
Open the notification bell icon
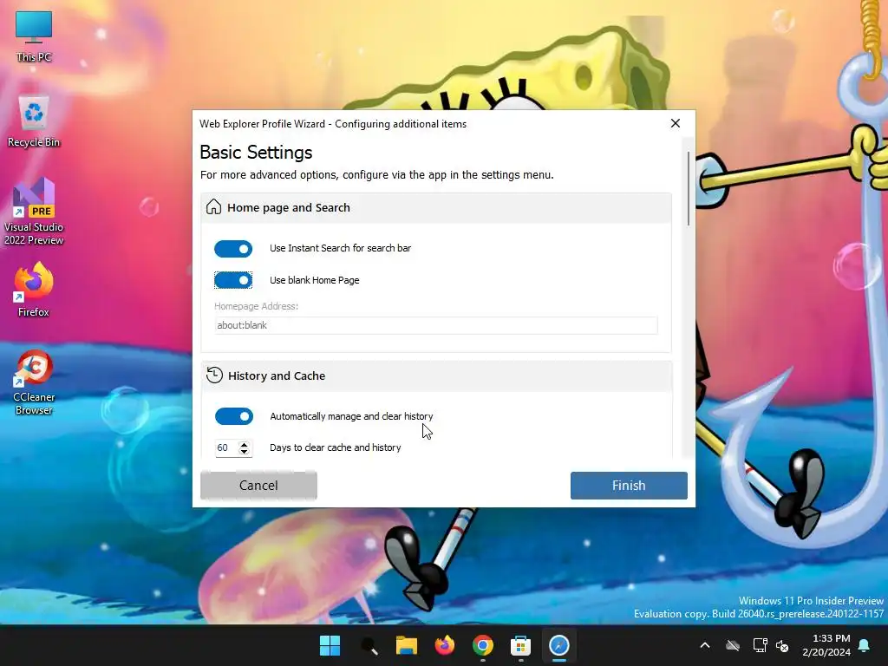coord(865,645)
